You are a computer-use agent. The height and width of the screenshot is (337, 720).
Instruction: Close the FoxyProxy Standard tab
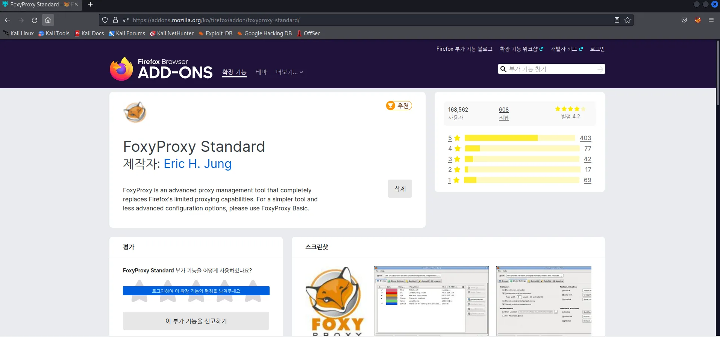(x=76, y=5)
